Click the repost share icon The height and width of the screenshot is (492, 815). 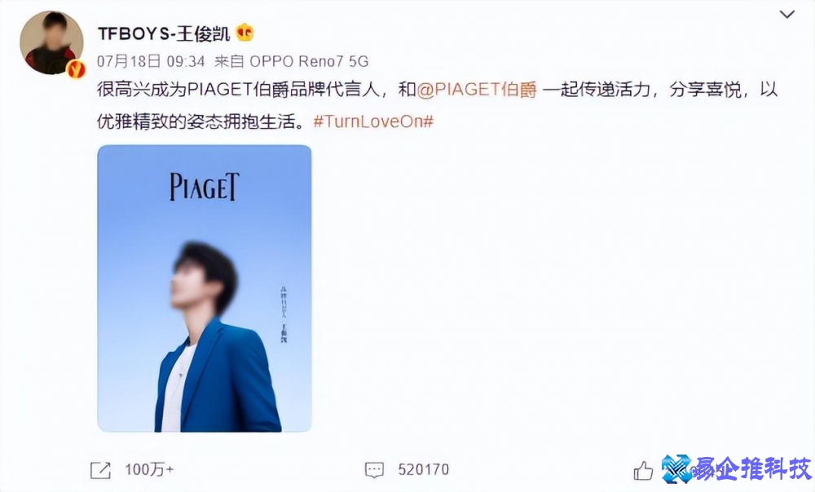coord(101,470)
